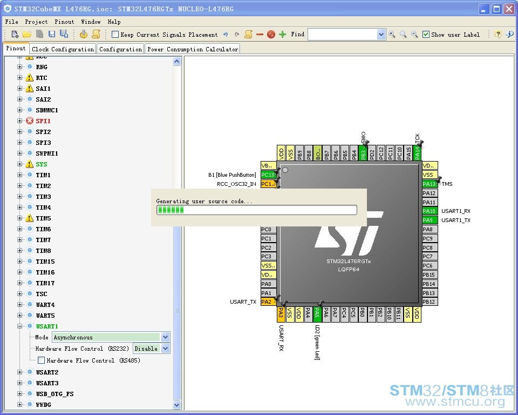Expand the USART2 tree node

coord(20,372)
